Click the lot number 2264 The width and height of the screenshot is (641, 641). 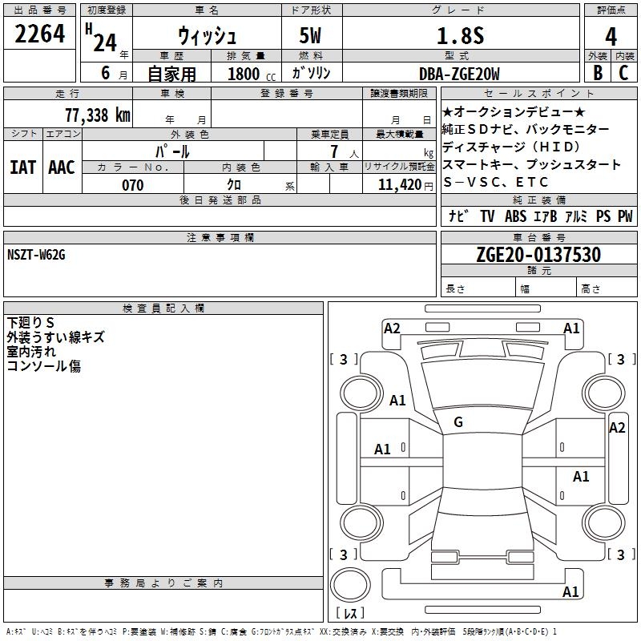click(39, 34)
